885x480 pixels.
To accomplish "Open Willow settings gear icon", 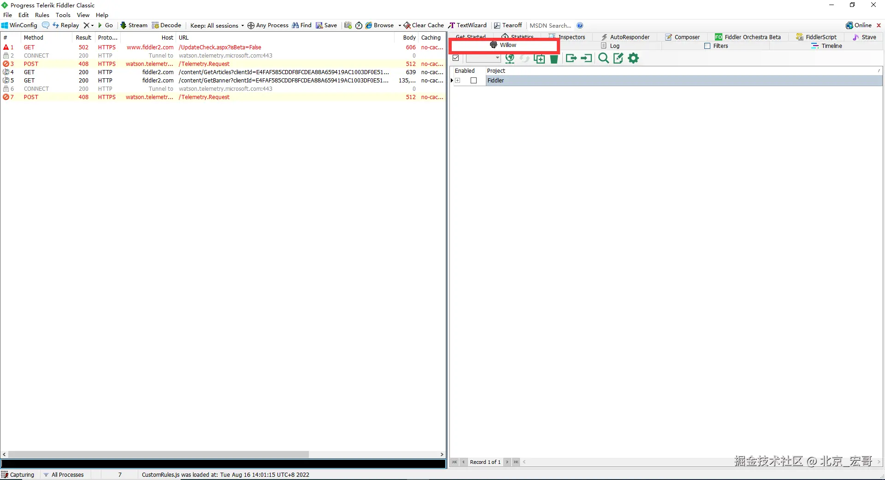I will 634,58.
